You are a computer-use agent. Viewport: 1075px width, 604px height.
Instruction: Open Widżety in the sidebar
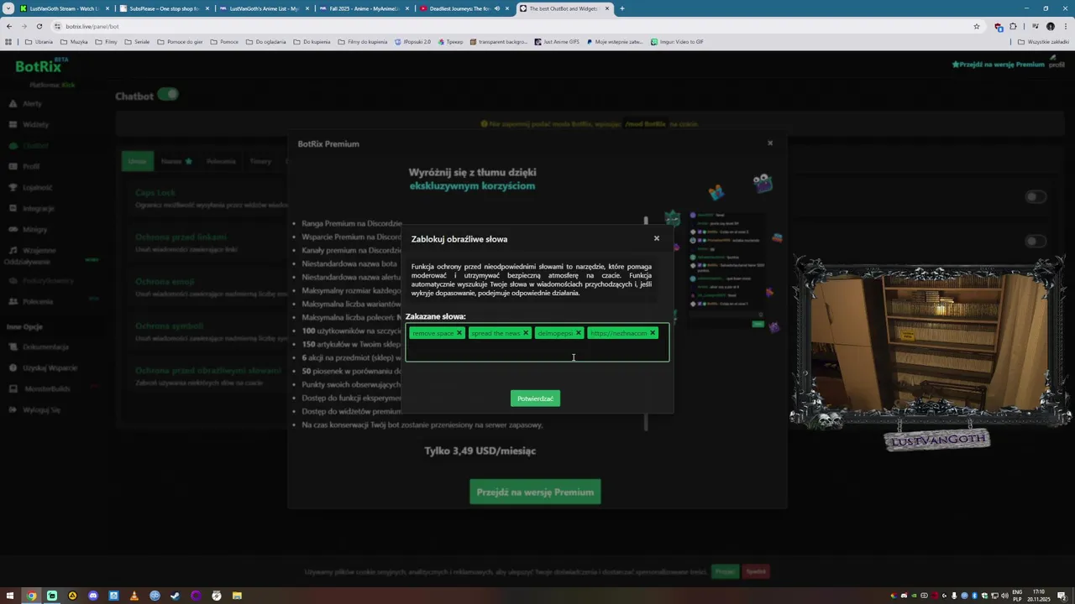29,124
